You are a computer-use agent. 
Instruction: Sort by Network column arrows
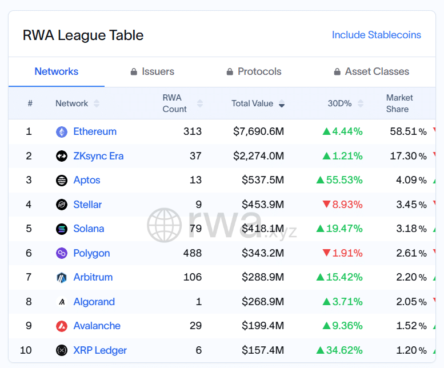pos(97,103)
